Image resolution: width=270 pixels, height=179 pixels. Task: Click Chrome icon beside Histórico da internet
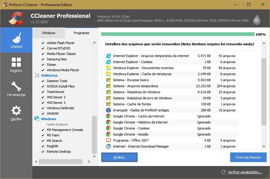pyautogui.click(x=108, y=122)
